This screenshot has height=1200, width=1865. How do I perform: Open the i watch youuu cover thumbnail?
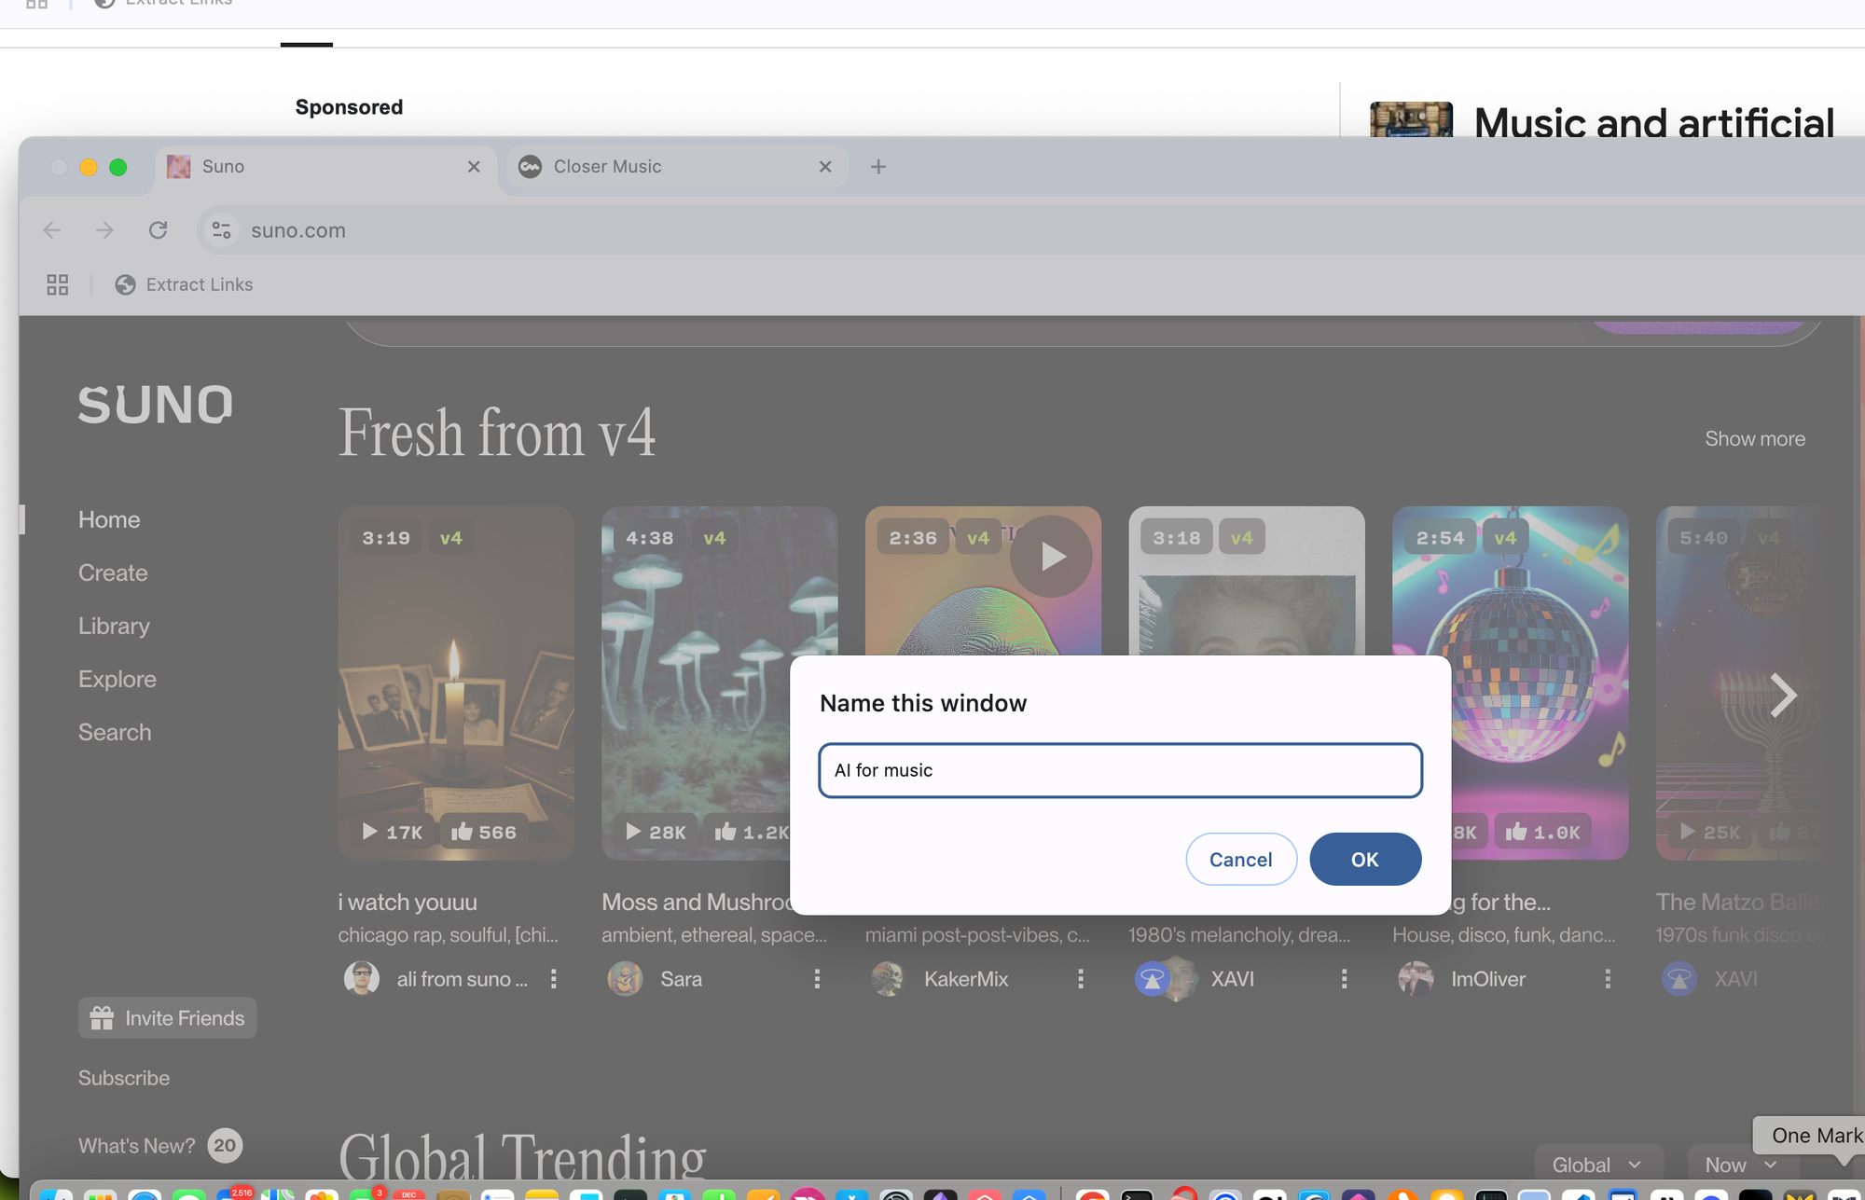(x=456, y=683)
